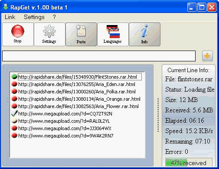Click the 'Speed: 15.2 KB/s' line
Screen dimensions: 219x169
189,131
